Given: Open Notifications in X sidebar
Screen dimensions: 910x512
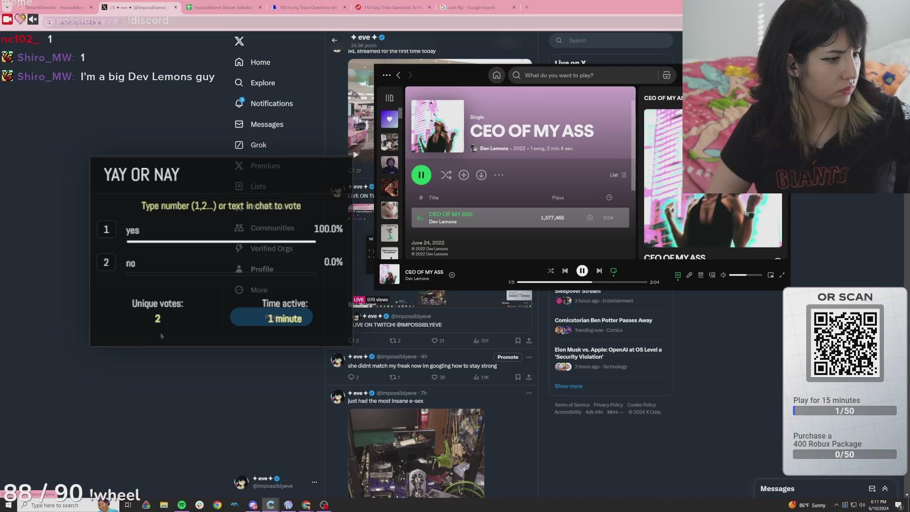Looking at the screenshot, I should point(271,103).
